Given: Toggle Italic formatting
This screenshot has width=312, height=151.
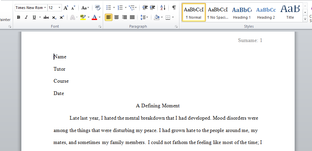Looking at the screenshot, I should (26, 17).
